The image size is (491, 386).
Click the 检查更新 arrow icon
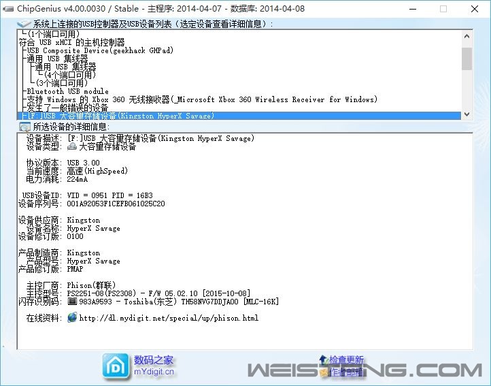coord(324,360)
